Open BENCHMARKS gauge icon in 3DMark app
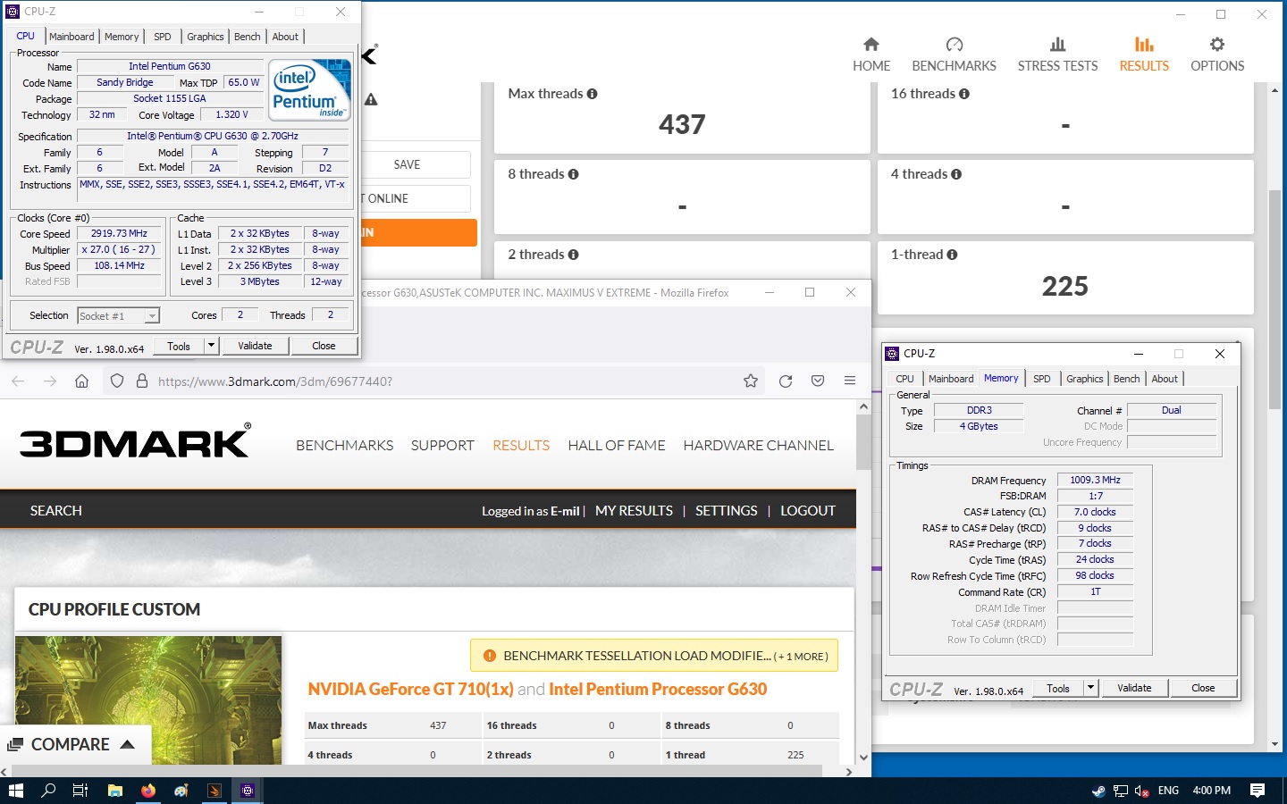 click(954, 45)
